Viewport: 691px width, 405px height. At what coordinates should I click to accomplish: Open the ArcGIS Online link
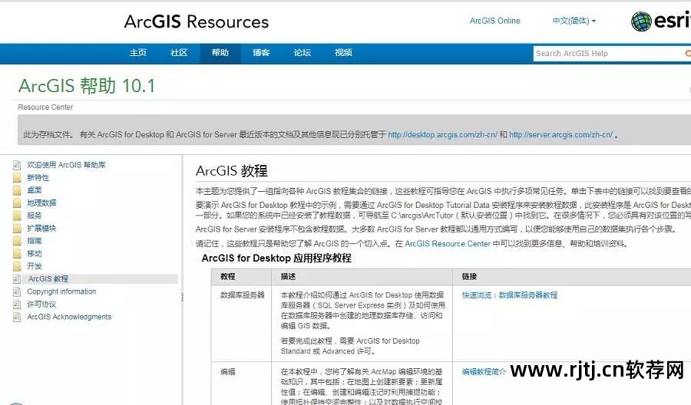coord(495,21)
